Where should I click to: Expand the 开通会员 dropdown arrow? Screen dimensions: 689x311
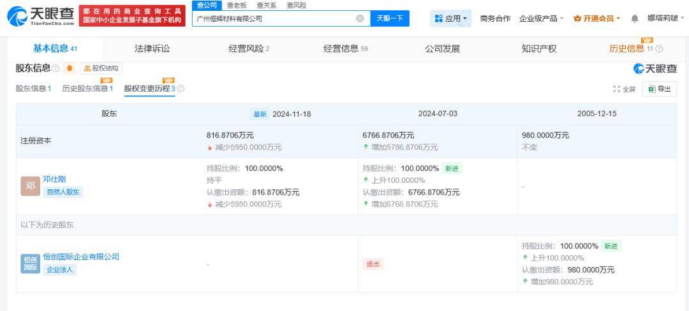tap(618, 19)
